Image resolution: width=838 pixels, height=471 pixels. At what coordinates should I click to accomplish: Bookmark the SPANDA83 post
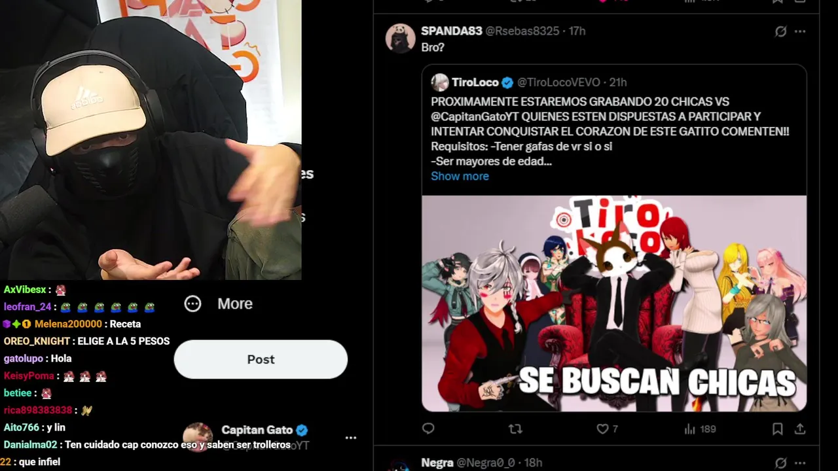[x=777, y=429]
